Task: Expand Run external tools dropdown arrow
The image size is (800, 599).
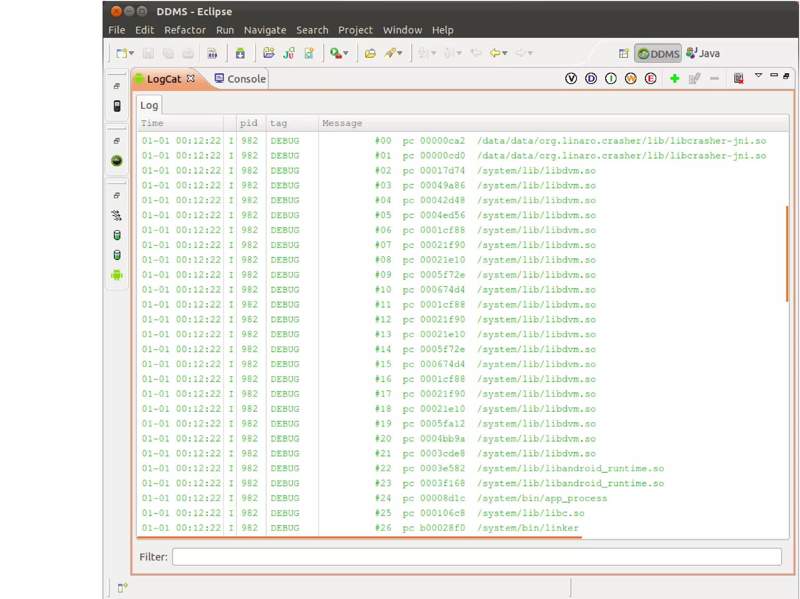Action: tap(346, 53)
